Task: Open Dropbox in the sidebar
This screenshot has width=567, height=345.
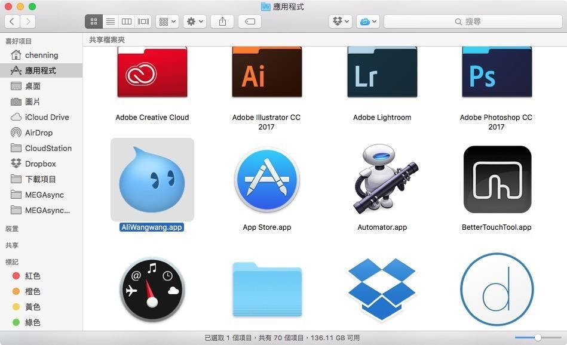Action: 41,164
